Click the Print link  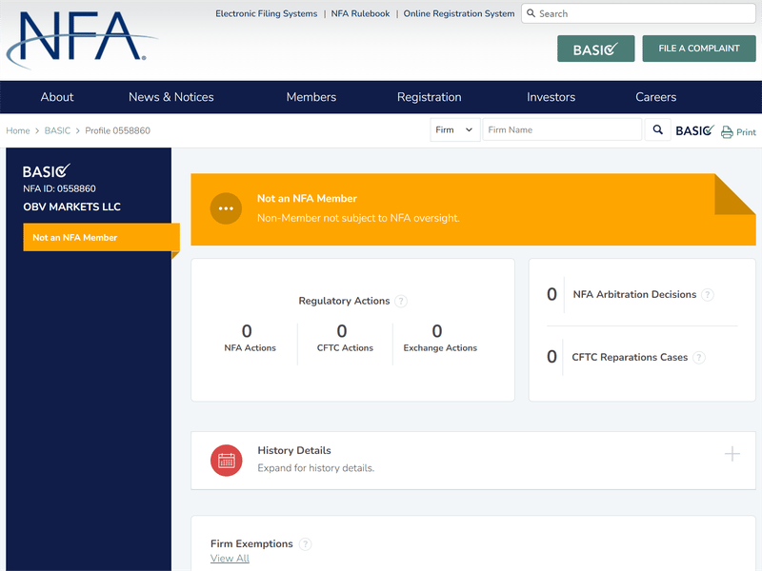coord(746,132)
